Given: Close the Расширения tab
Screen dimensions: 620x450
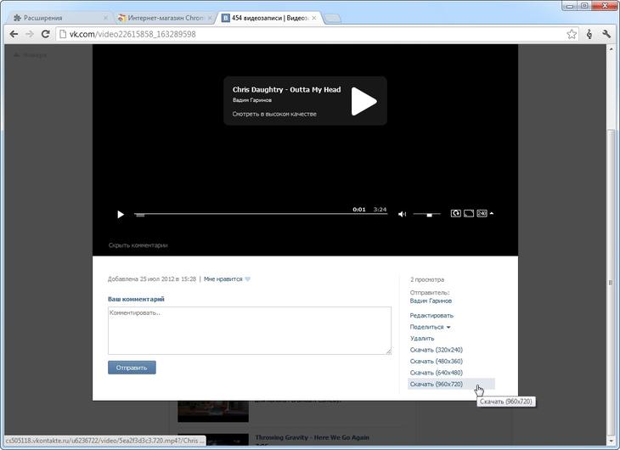Looking at the screenshot, I should point(105,18).
